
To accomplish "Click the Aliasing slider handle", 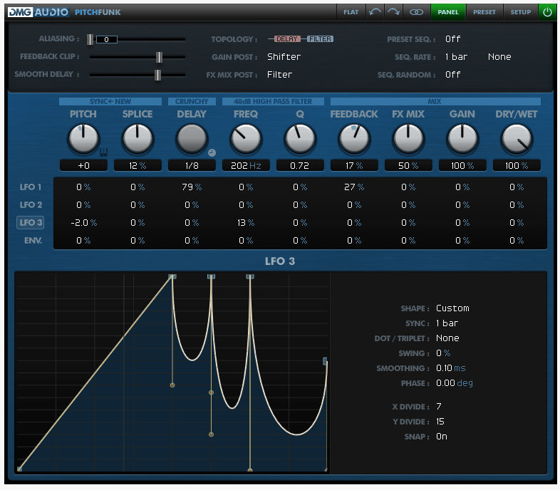I will pyautogui.click(x=90, y=39).
